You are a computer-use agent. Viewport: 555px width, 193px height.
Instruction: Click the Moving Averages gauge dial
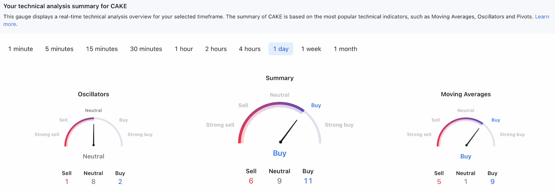point(466,132)
